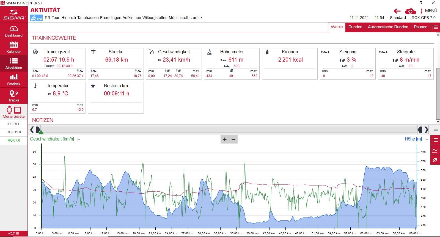Screen dimensions: 440x237
Task: Open the MENÜ dropdown
Action: point(429,11)
